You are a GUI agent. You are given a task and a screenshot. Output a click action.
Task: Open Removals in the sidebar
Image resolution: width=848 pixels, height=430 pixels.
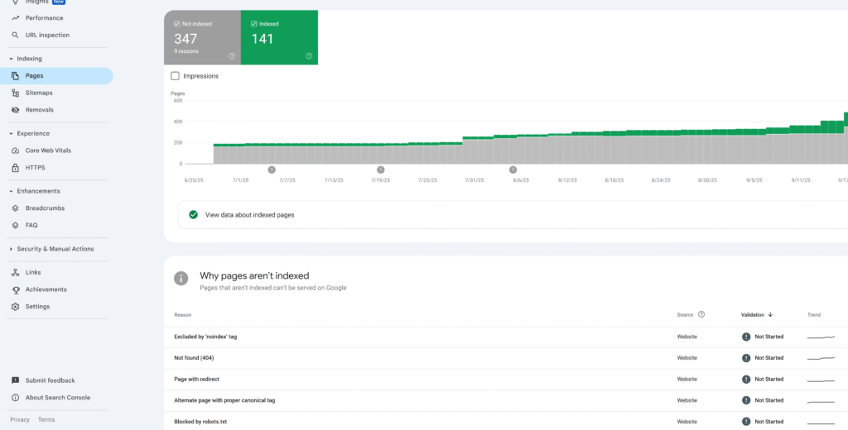pos(40,110)
